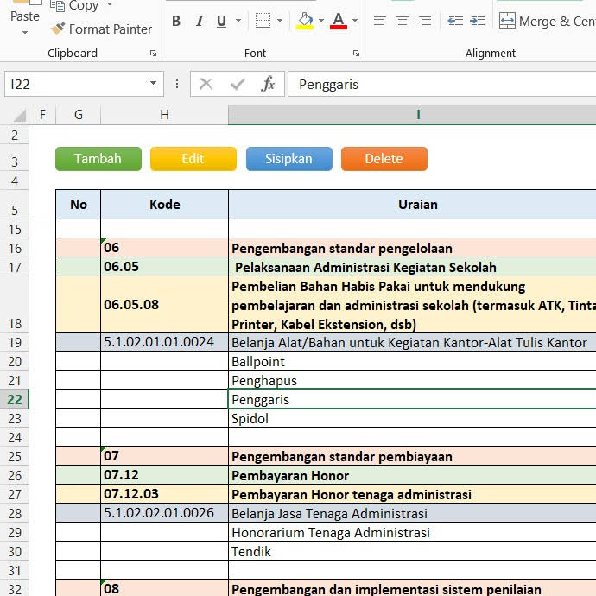The height and width of the screenshot is (596, 596).
Task: Click the green Tambah button
Action: pyautogui.click(x=98, y=159)
